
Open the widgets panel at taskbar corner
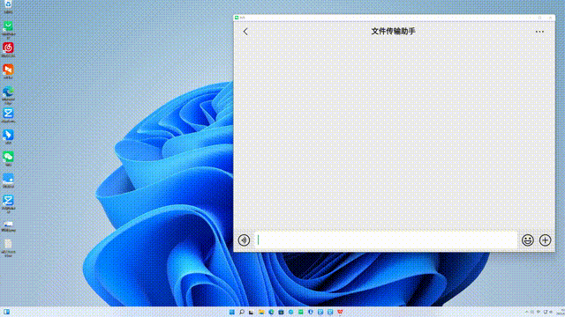(6, 312)
